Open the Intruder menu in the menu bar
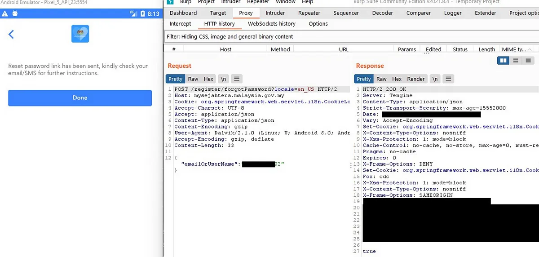Screen dimensions: 539x257 [x=231, y=2]
